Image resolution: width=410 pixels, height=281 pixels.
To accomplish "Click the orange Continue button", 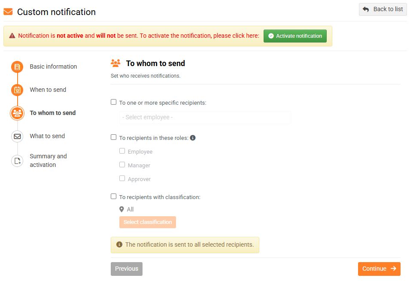I will (379, 269).
